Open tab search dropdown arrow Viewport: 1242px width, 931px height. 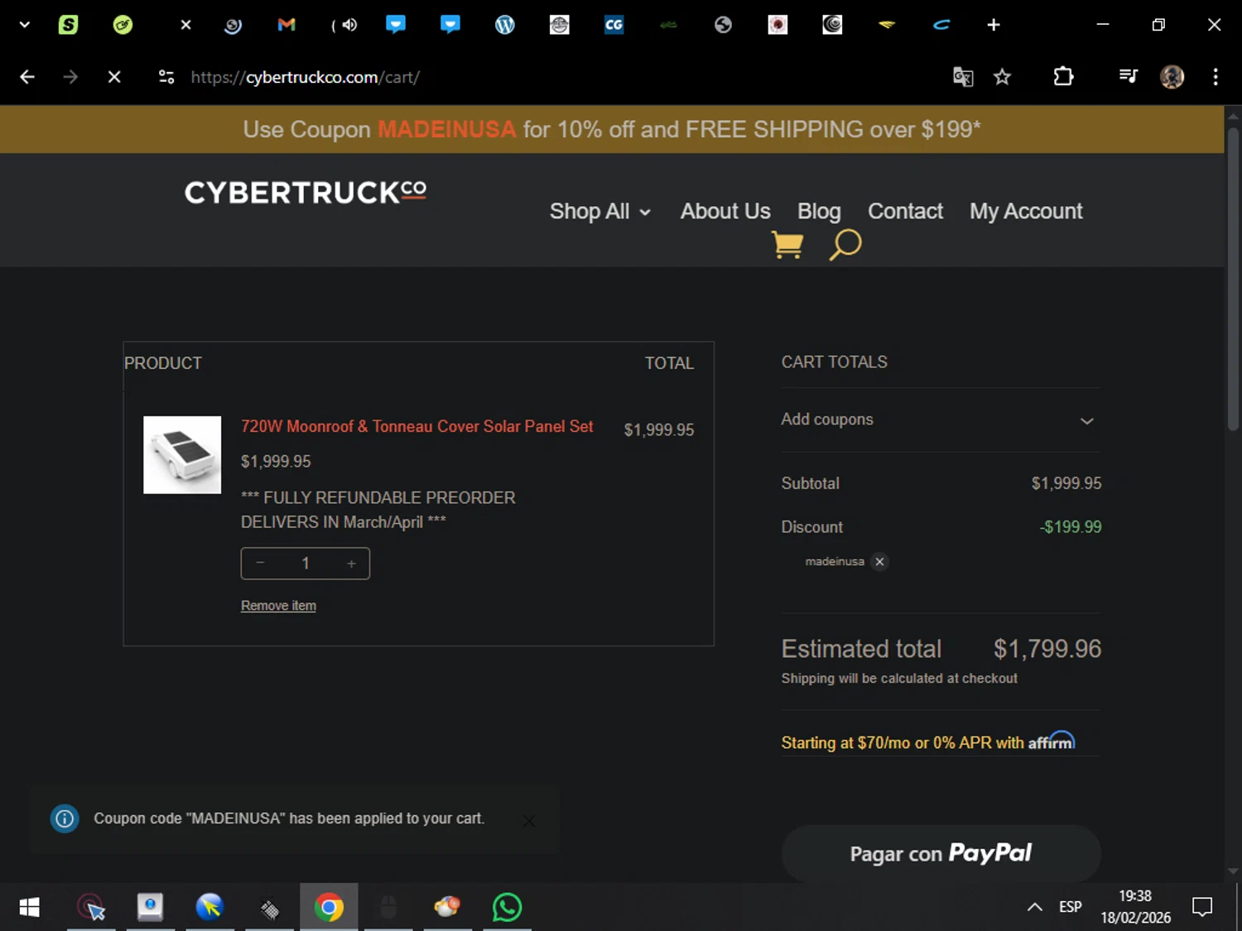[24, 25]
